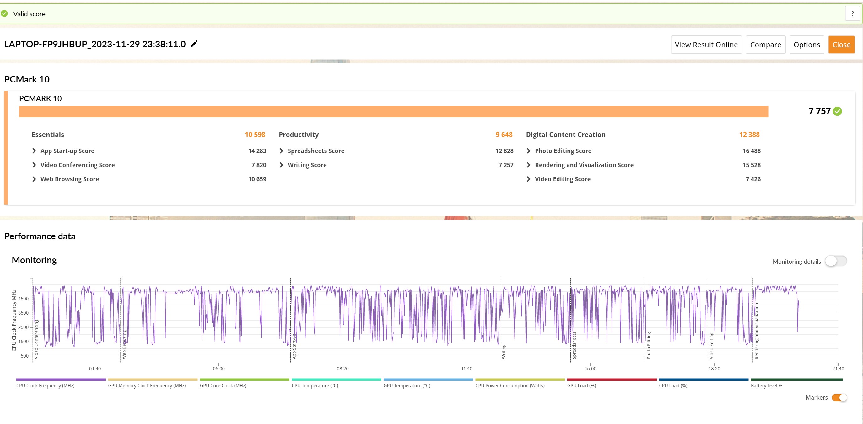This screenshot has width=863, height=424.
Task: Select CPU Temperature legend item
Action: coord(315,385)
